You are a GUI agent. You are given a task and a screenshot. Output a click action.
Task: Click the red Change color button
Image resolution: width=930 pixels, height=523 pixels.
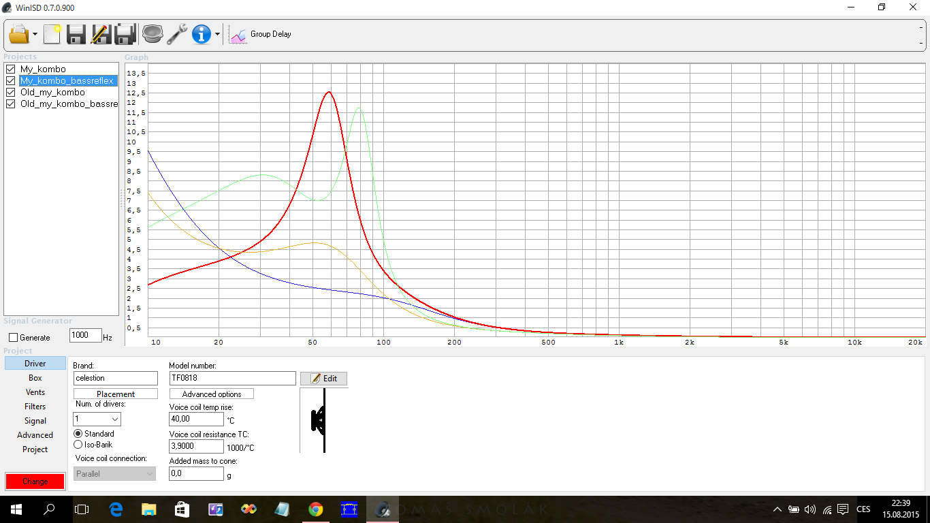point(35,481)
